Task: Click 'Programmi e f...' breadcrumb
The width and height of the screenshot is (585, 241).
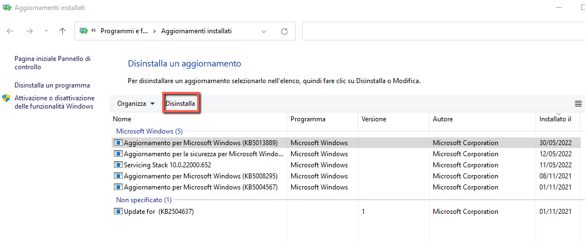Action: click(124, 31)
